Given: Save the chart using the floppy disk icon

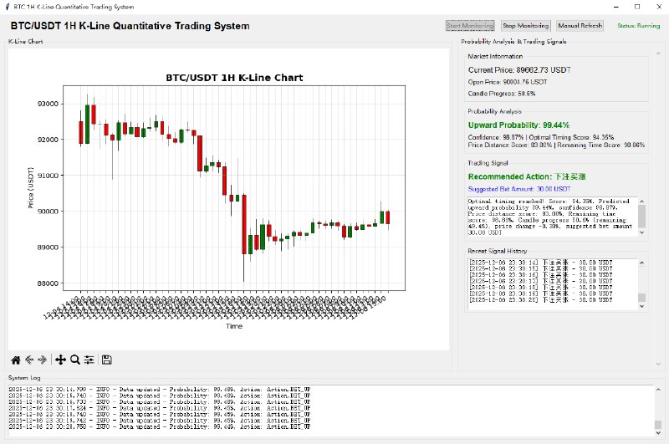Looking at the screenshot, I should [x=107, y=360].
